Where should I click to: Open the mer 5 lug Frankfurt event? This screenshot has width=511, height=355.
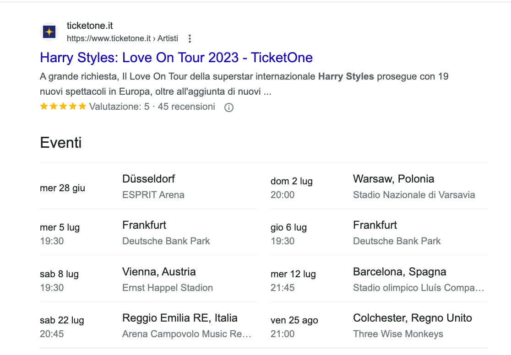pyautogui.click(x=148, y=232)
